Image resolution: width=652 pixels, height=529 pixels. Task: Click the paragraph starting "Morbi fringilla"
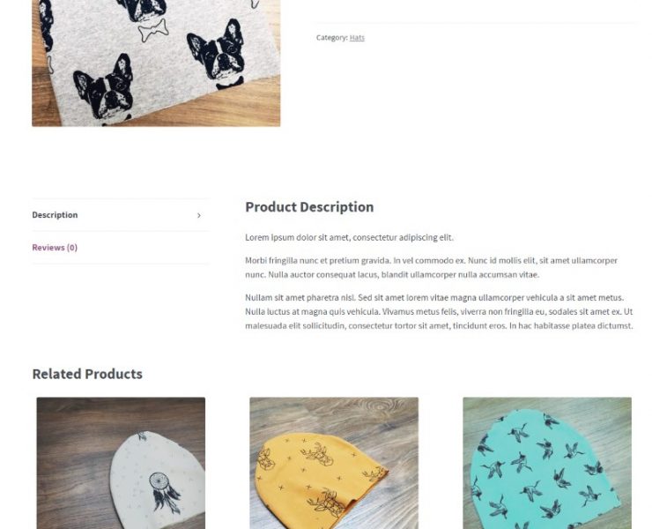click(431, 267)
